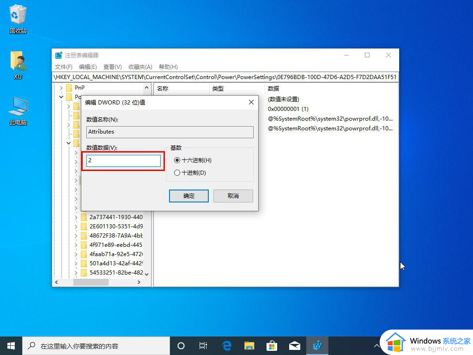The width and height of the screenshot is (473, 355).
Task: Click folder icon of 4faab71a-92e5-472 key
Action: (x=84, y=254)
